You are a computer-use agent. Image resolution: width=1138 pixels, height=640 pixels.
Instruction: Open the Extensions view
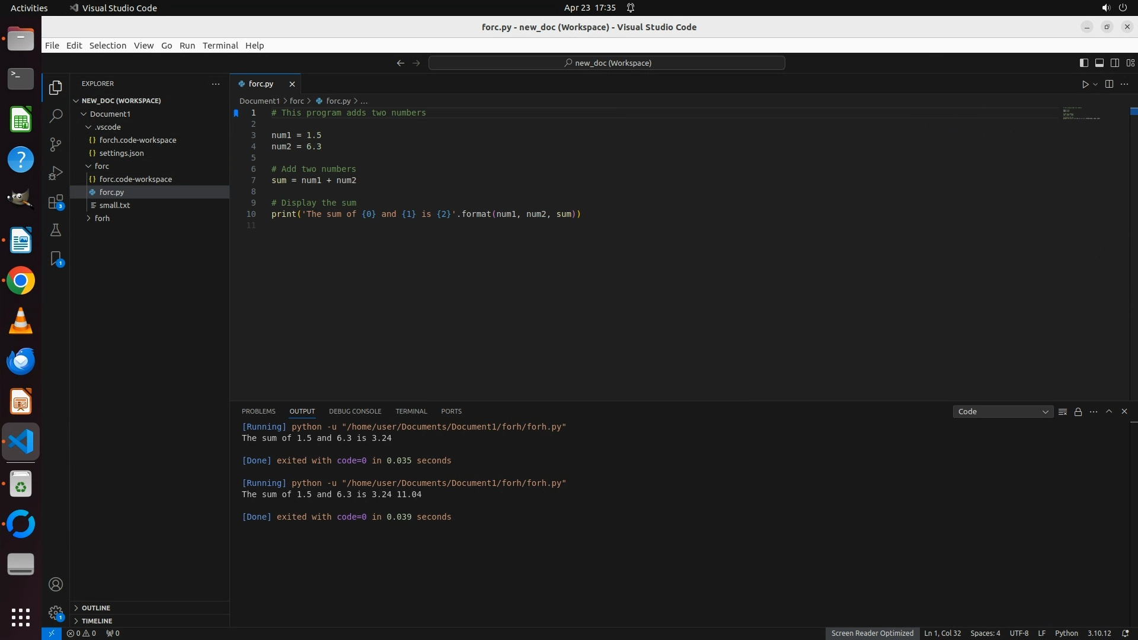[56, 202]
